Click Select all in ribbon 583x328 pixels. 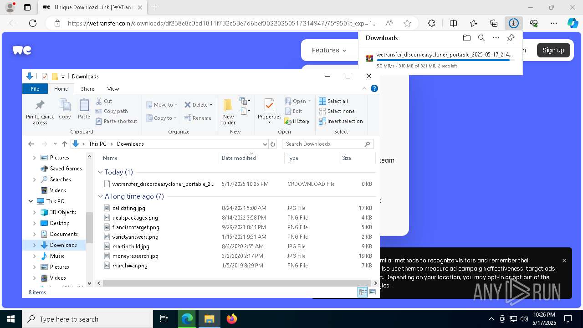click(x=333, y=101)
